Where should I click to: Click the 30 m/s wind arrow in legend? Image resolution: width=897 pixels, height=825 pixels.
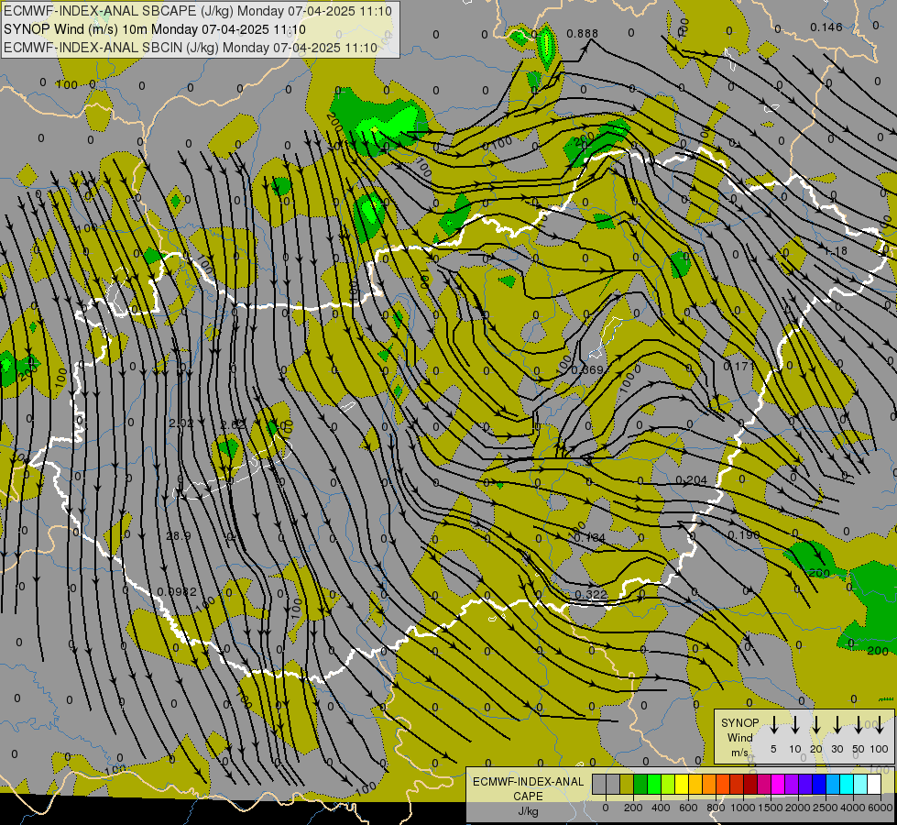(837, 723)
